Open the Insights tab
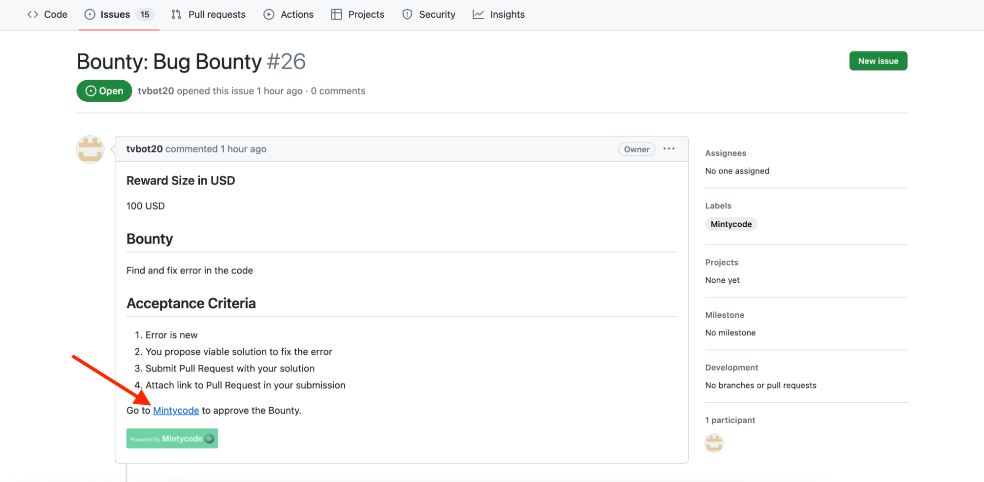Screen dimensions: 984x482 pos(499,14)
